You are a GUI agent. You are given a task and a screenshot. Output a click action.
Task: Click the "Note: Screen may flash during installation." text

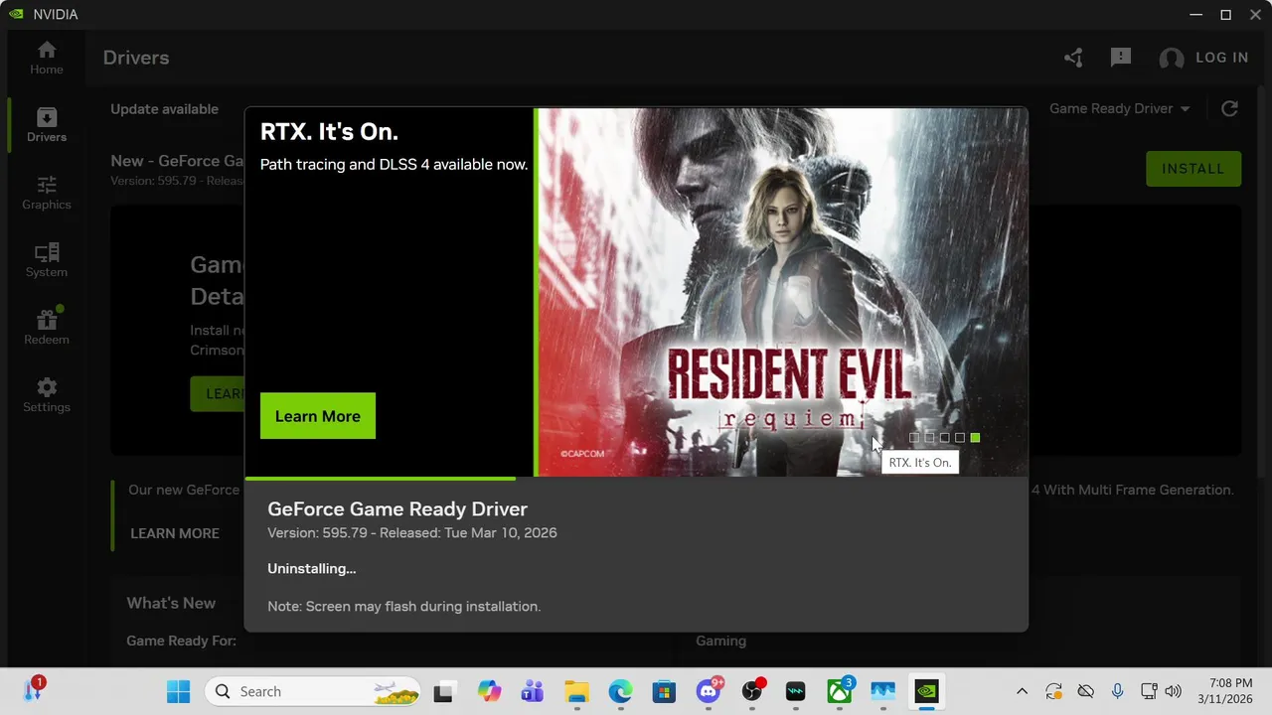403,606
